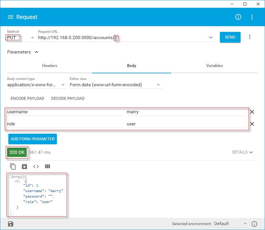This screenshot has height=230, width=265.
Task: Expand the response DETAILS section
Action: click(243, 152)
